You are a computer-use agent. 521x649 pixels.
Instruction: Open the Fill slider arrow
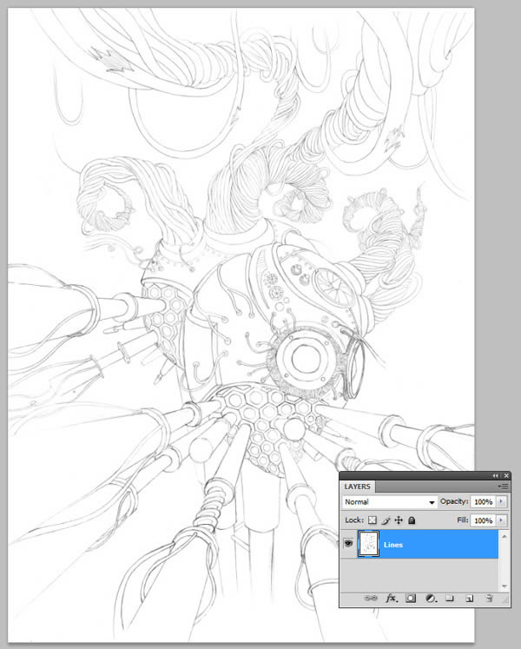tap(501, 520)
